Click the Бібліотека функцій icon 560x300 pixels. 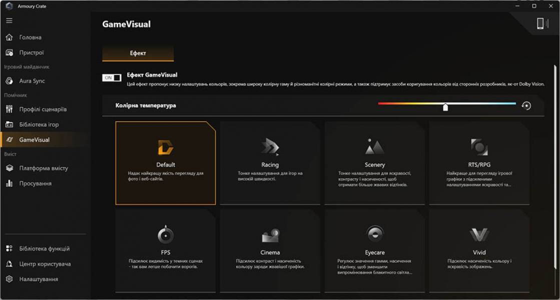tap(10, 248)
